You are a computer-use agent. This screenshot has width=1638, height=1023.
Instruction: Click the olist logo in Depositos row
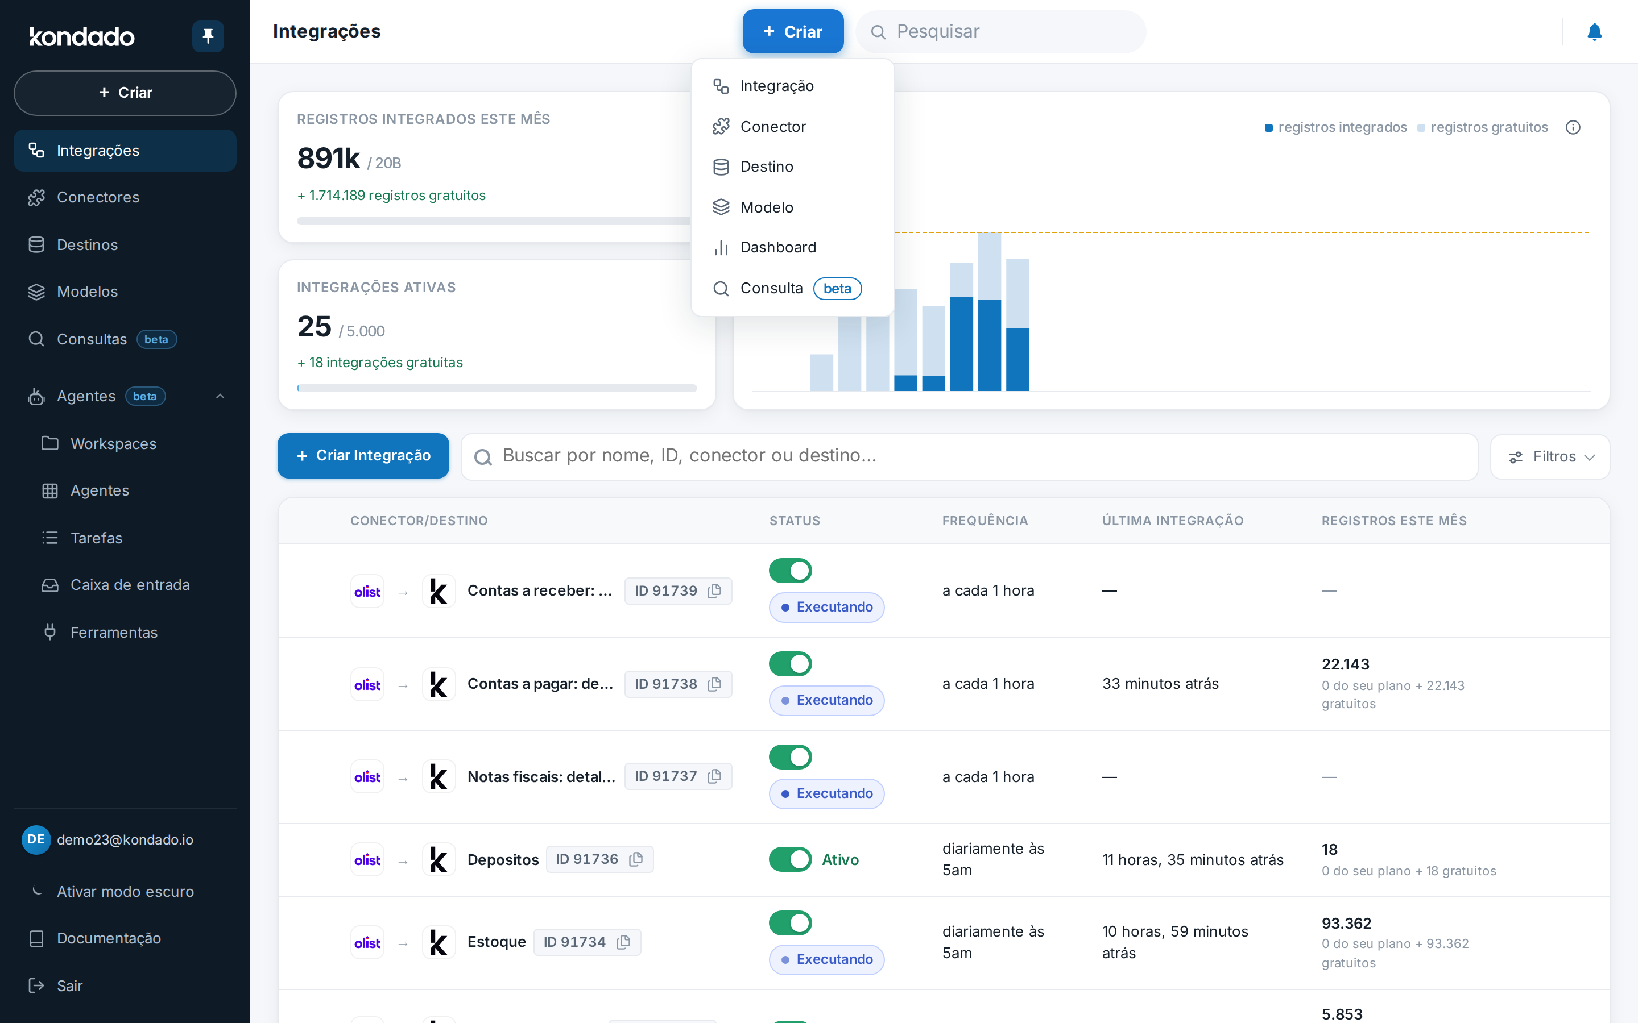click(x=367, y=859)
